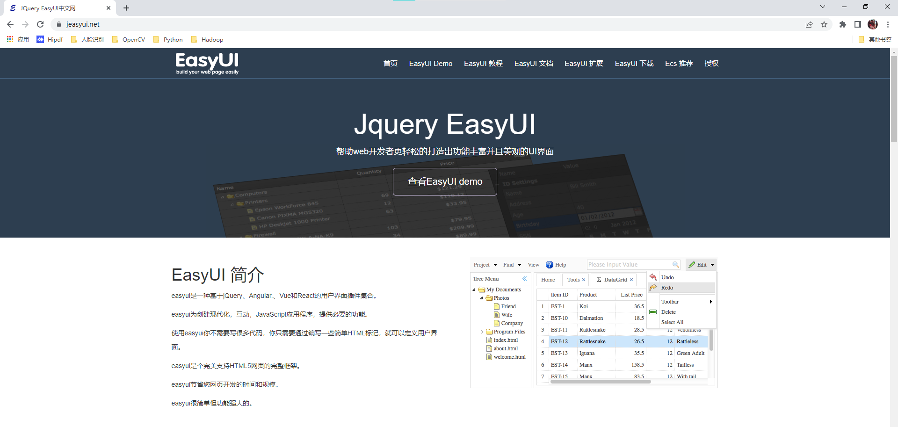Click the 查看EasyUI demo button
Image resolution: width=898 pixels, height=427 pixels.
(445, 181)
